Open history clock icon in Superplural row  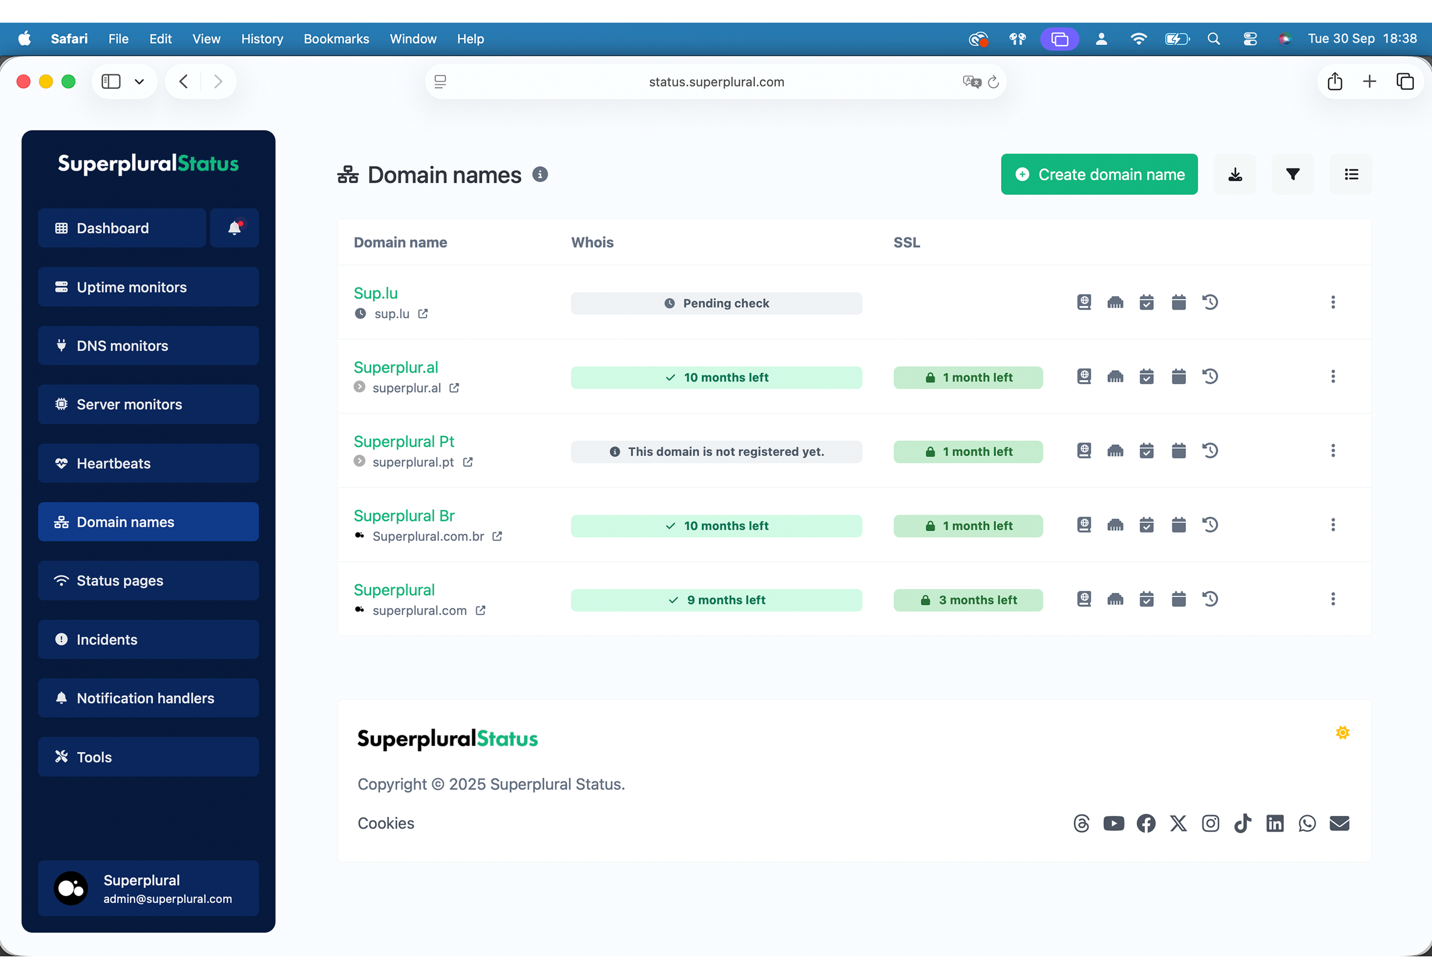[x=1210, y=599]
